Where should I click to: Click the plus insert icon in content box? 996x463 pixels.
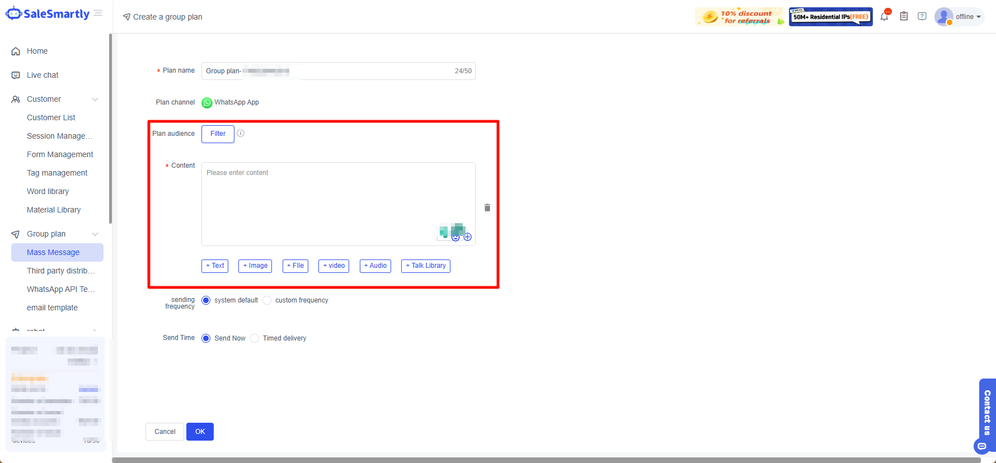[x=468, y=237]
